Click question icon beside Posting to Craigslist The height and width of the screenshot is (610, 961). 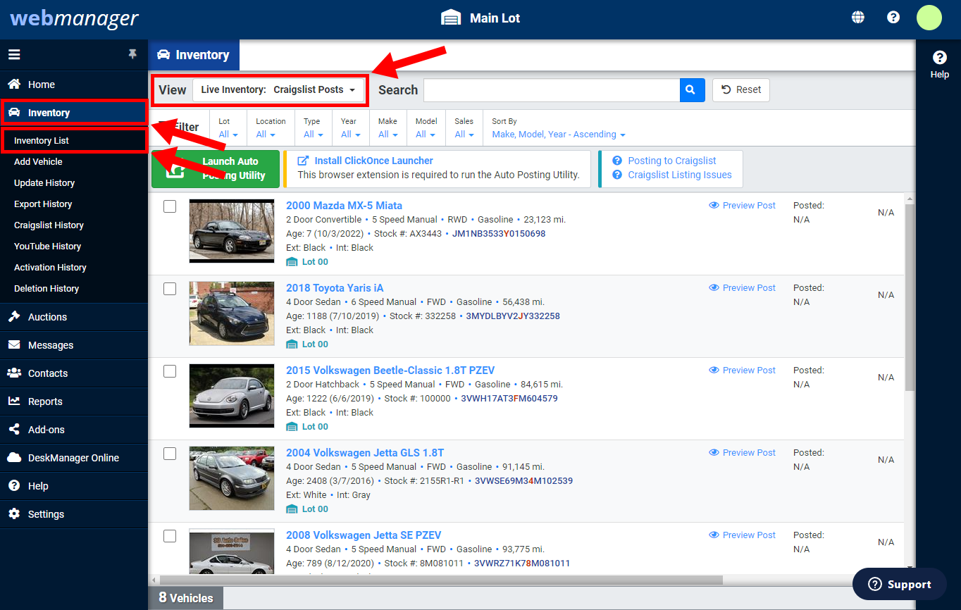[x=617, y=161]
